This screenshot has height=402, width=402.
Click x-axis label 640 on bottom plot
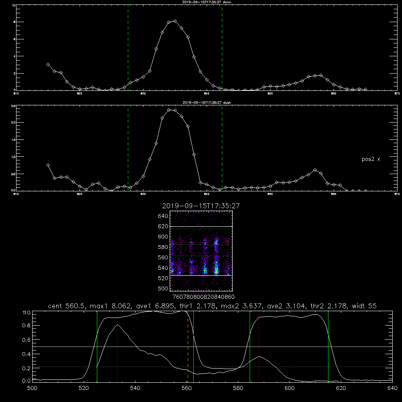click(x=392, y=388)
